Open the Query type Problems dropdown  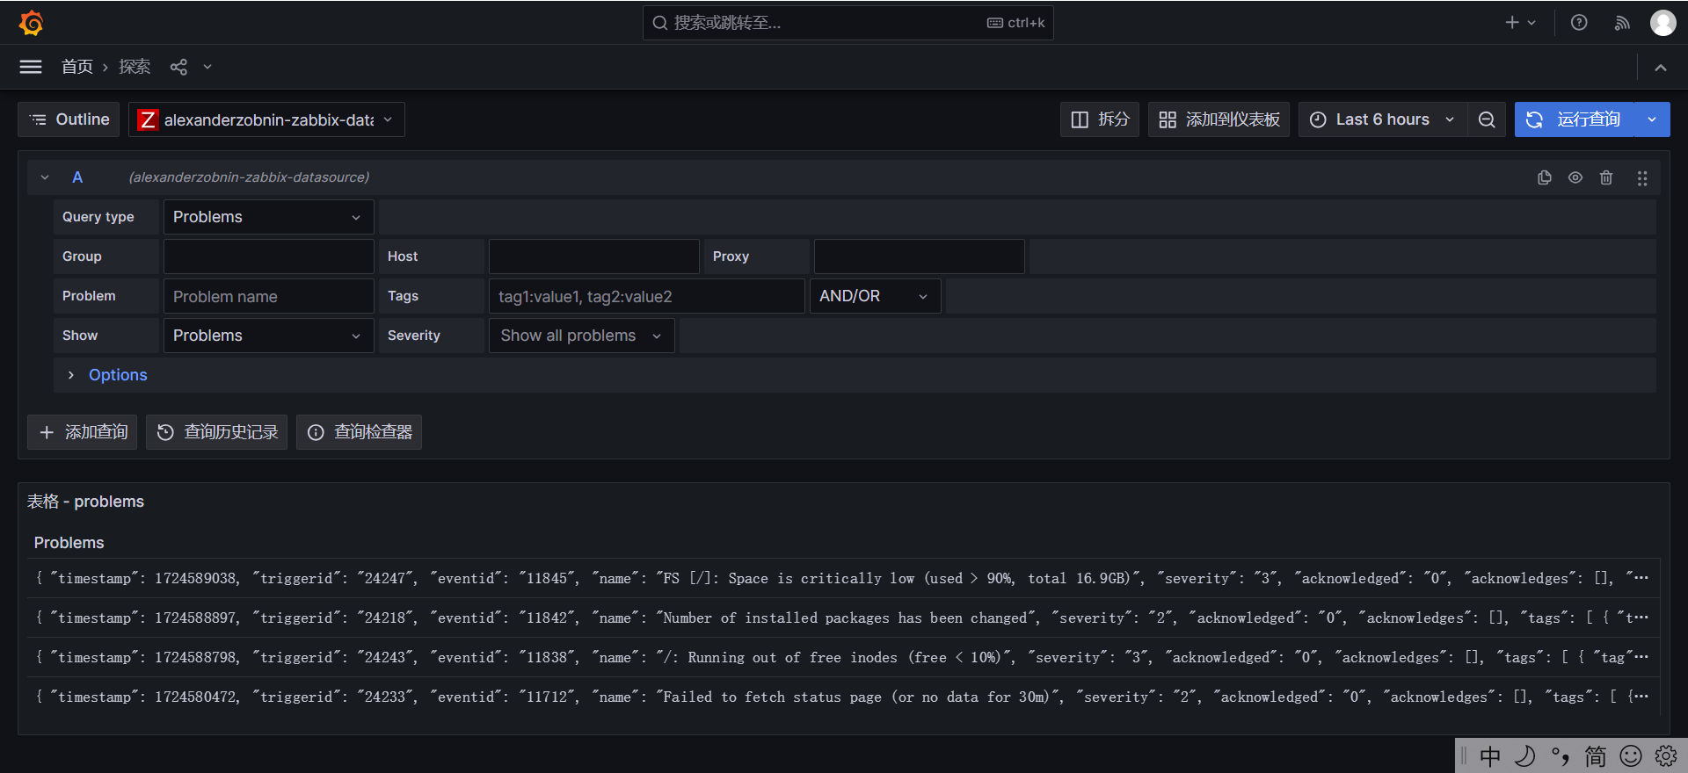pyautogui.click(x=268, y=217)
